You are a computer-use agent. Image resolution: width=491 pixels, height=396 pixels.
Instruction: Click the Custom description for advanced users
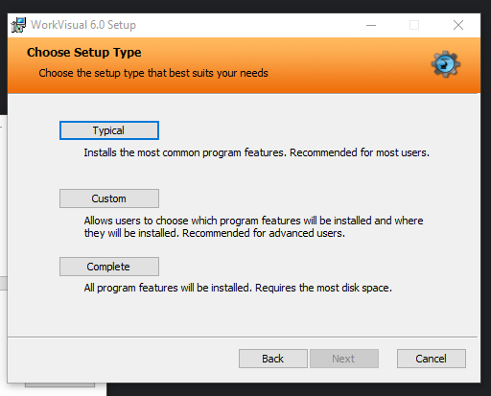click(x=253, y=227)
